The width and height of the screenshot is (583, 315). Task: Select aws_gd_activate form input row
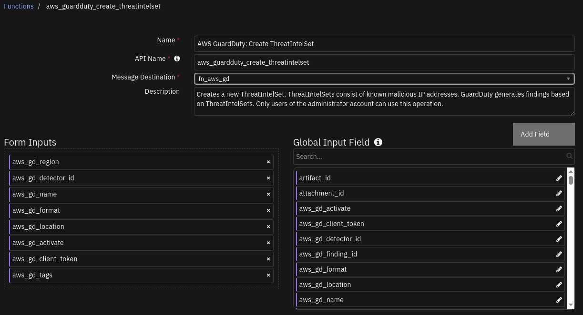(141, 243)
